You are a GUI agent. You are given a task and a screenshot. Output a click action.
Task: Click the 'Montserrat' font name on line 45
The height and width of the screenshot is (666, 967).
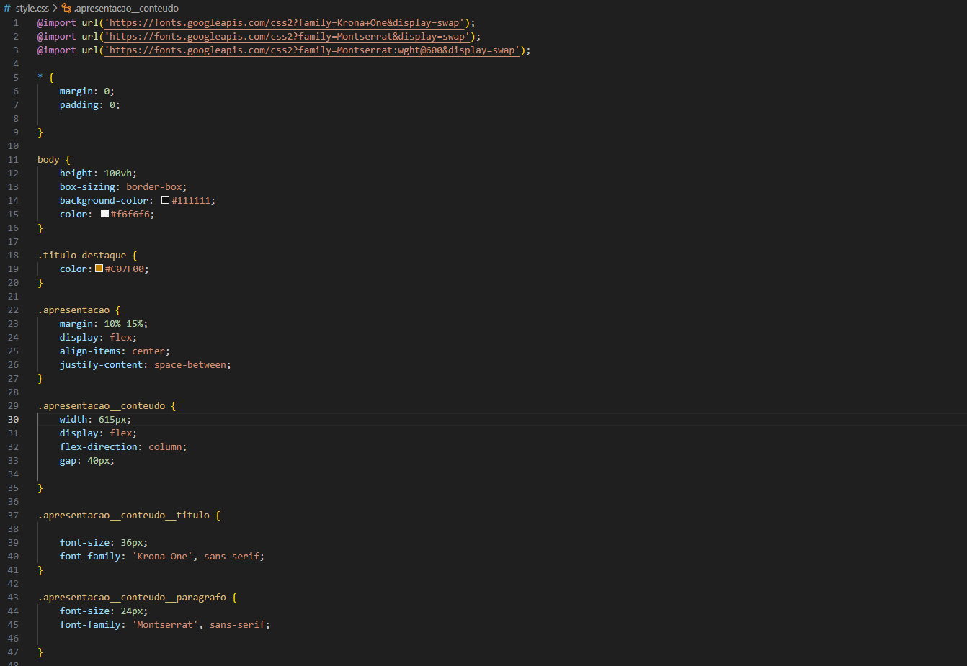[165, 625]
